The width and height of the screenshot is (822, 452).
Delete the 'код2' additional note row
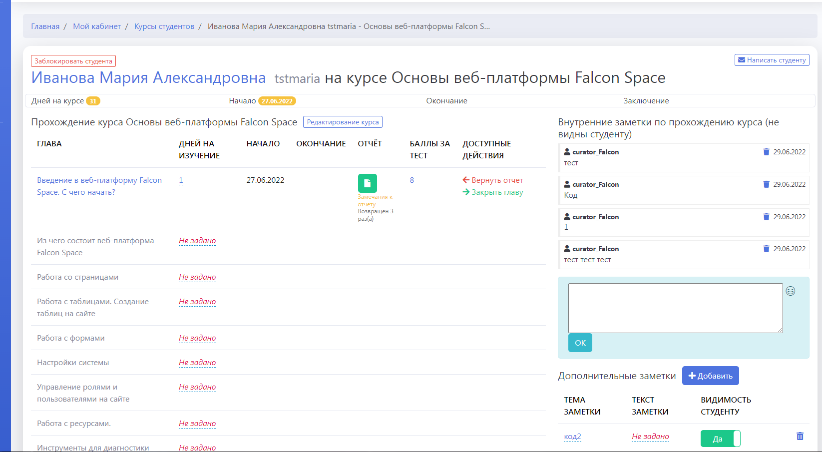[x=800, y=437]
